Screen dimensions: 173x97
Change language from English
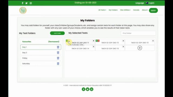coord(150,3)
